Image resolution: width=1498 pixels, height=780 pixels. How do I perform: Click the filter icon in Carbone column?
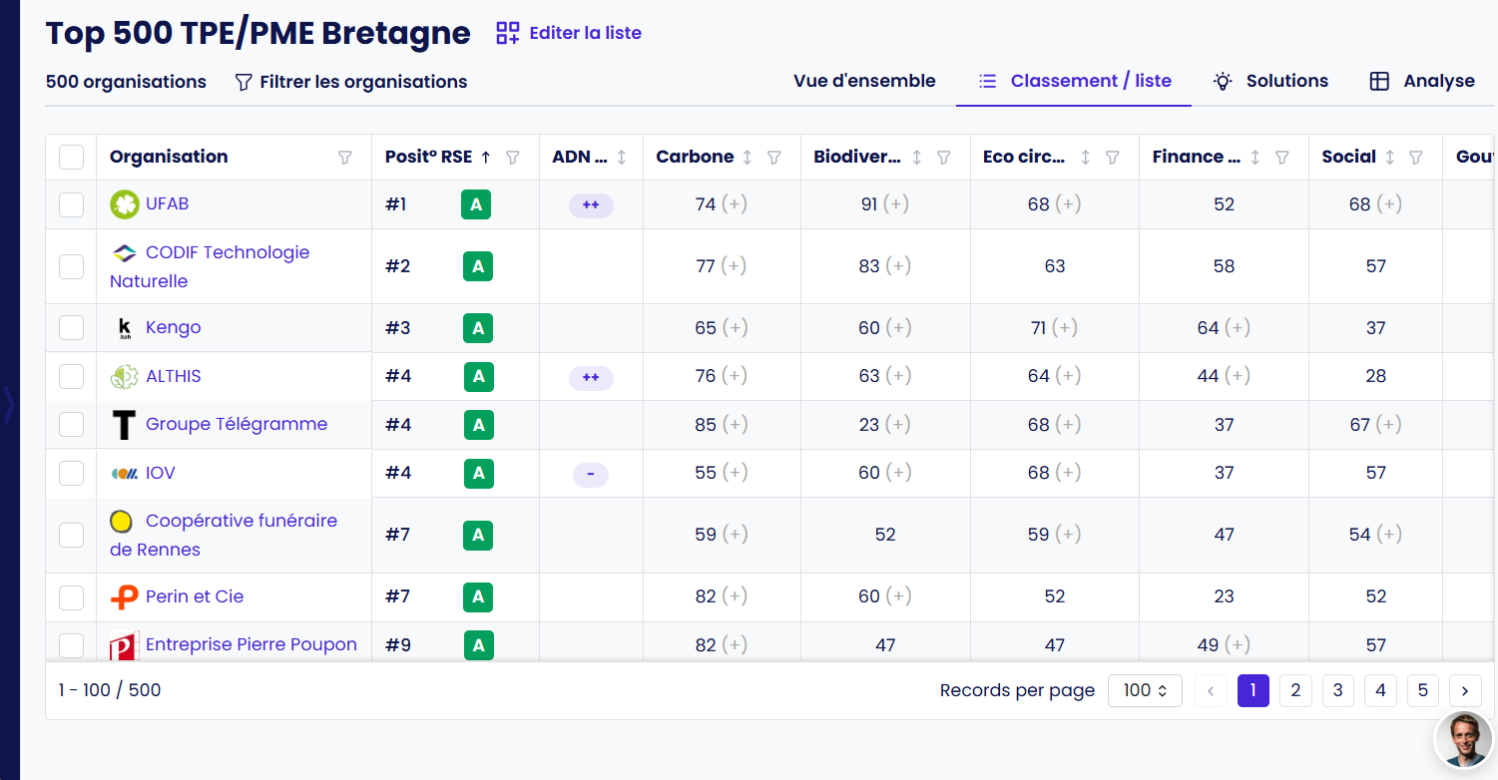click(773, 158)
